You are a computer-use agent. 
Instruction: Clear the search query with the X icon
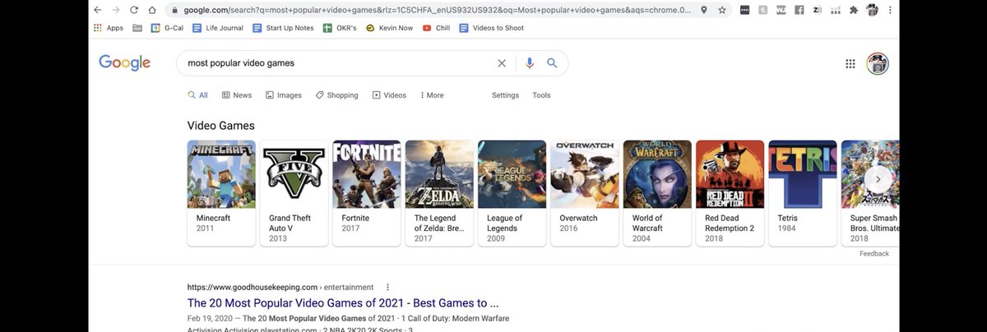(502, 63)
